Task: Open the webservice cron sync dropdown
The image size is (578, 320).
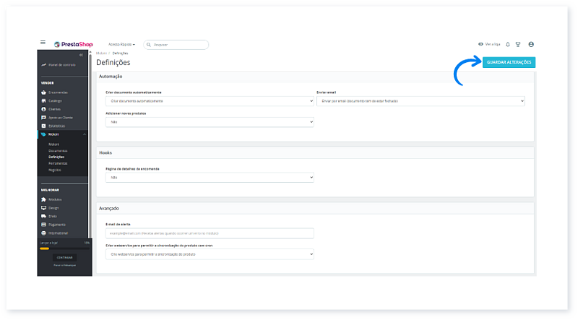Action: tap(210, 254)
